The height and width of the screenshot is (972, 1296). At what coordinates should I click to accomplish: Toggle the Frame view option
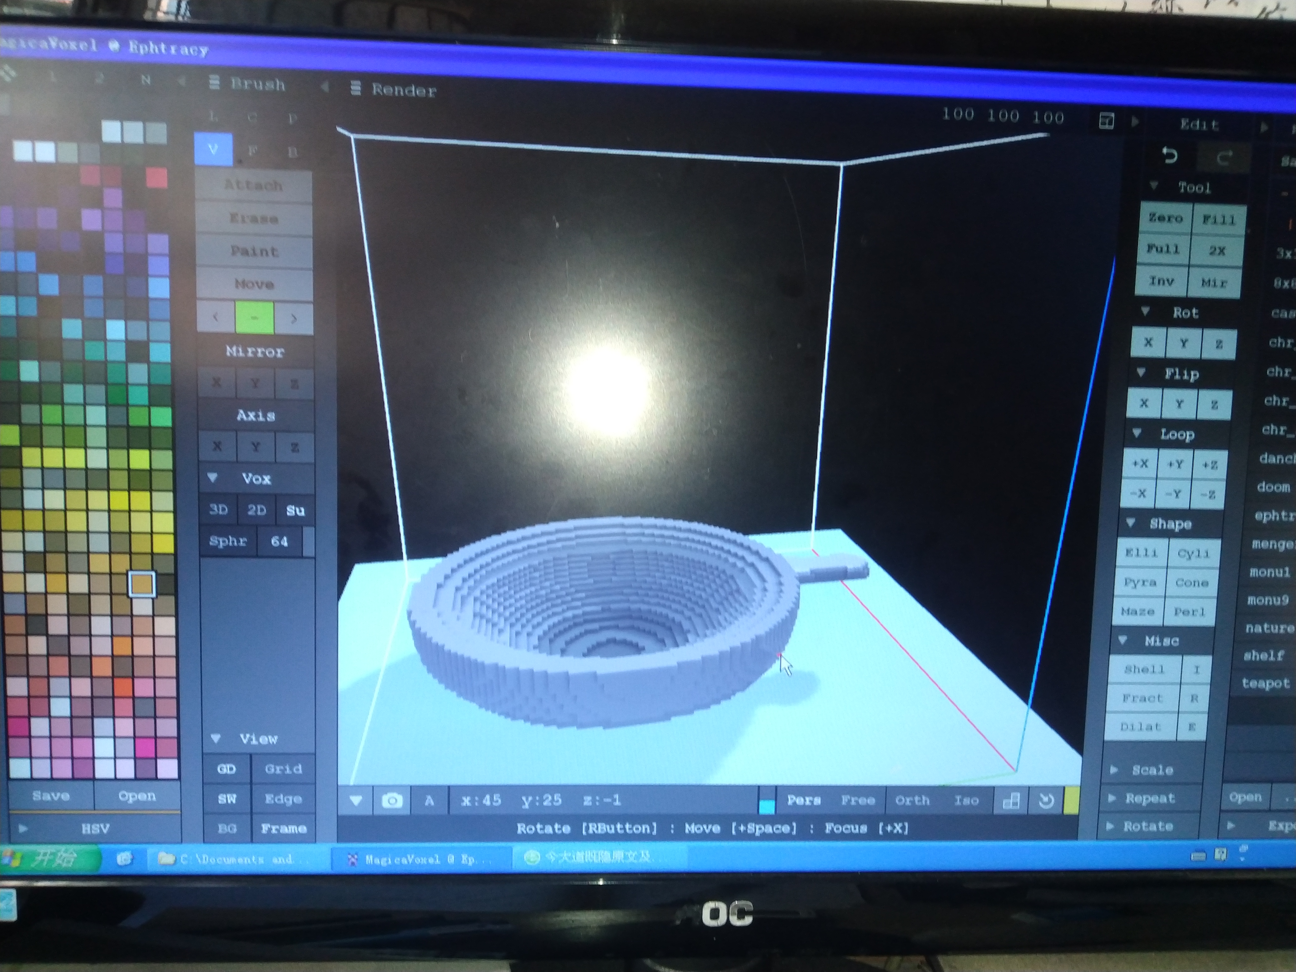283,828
